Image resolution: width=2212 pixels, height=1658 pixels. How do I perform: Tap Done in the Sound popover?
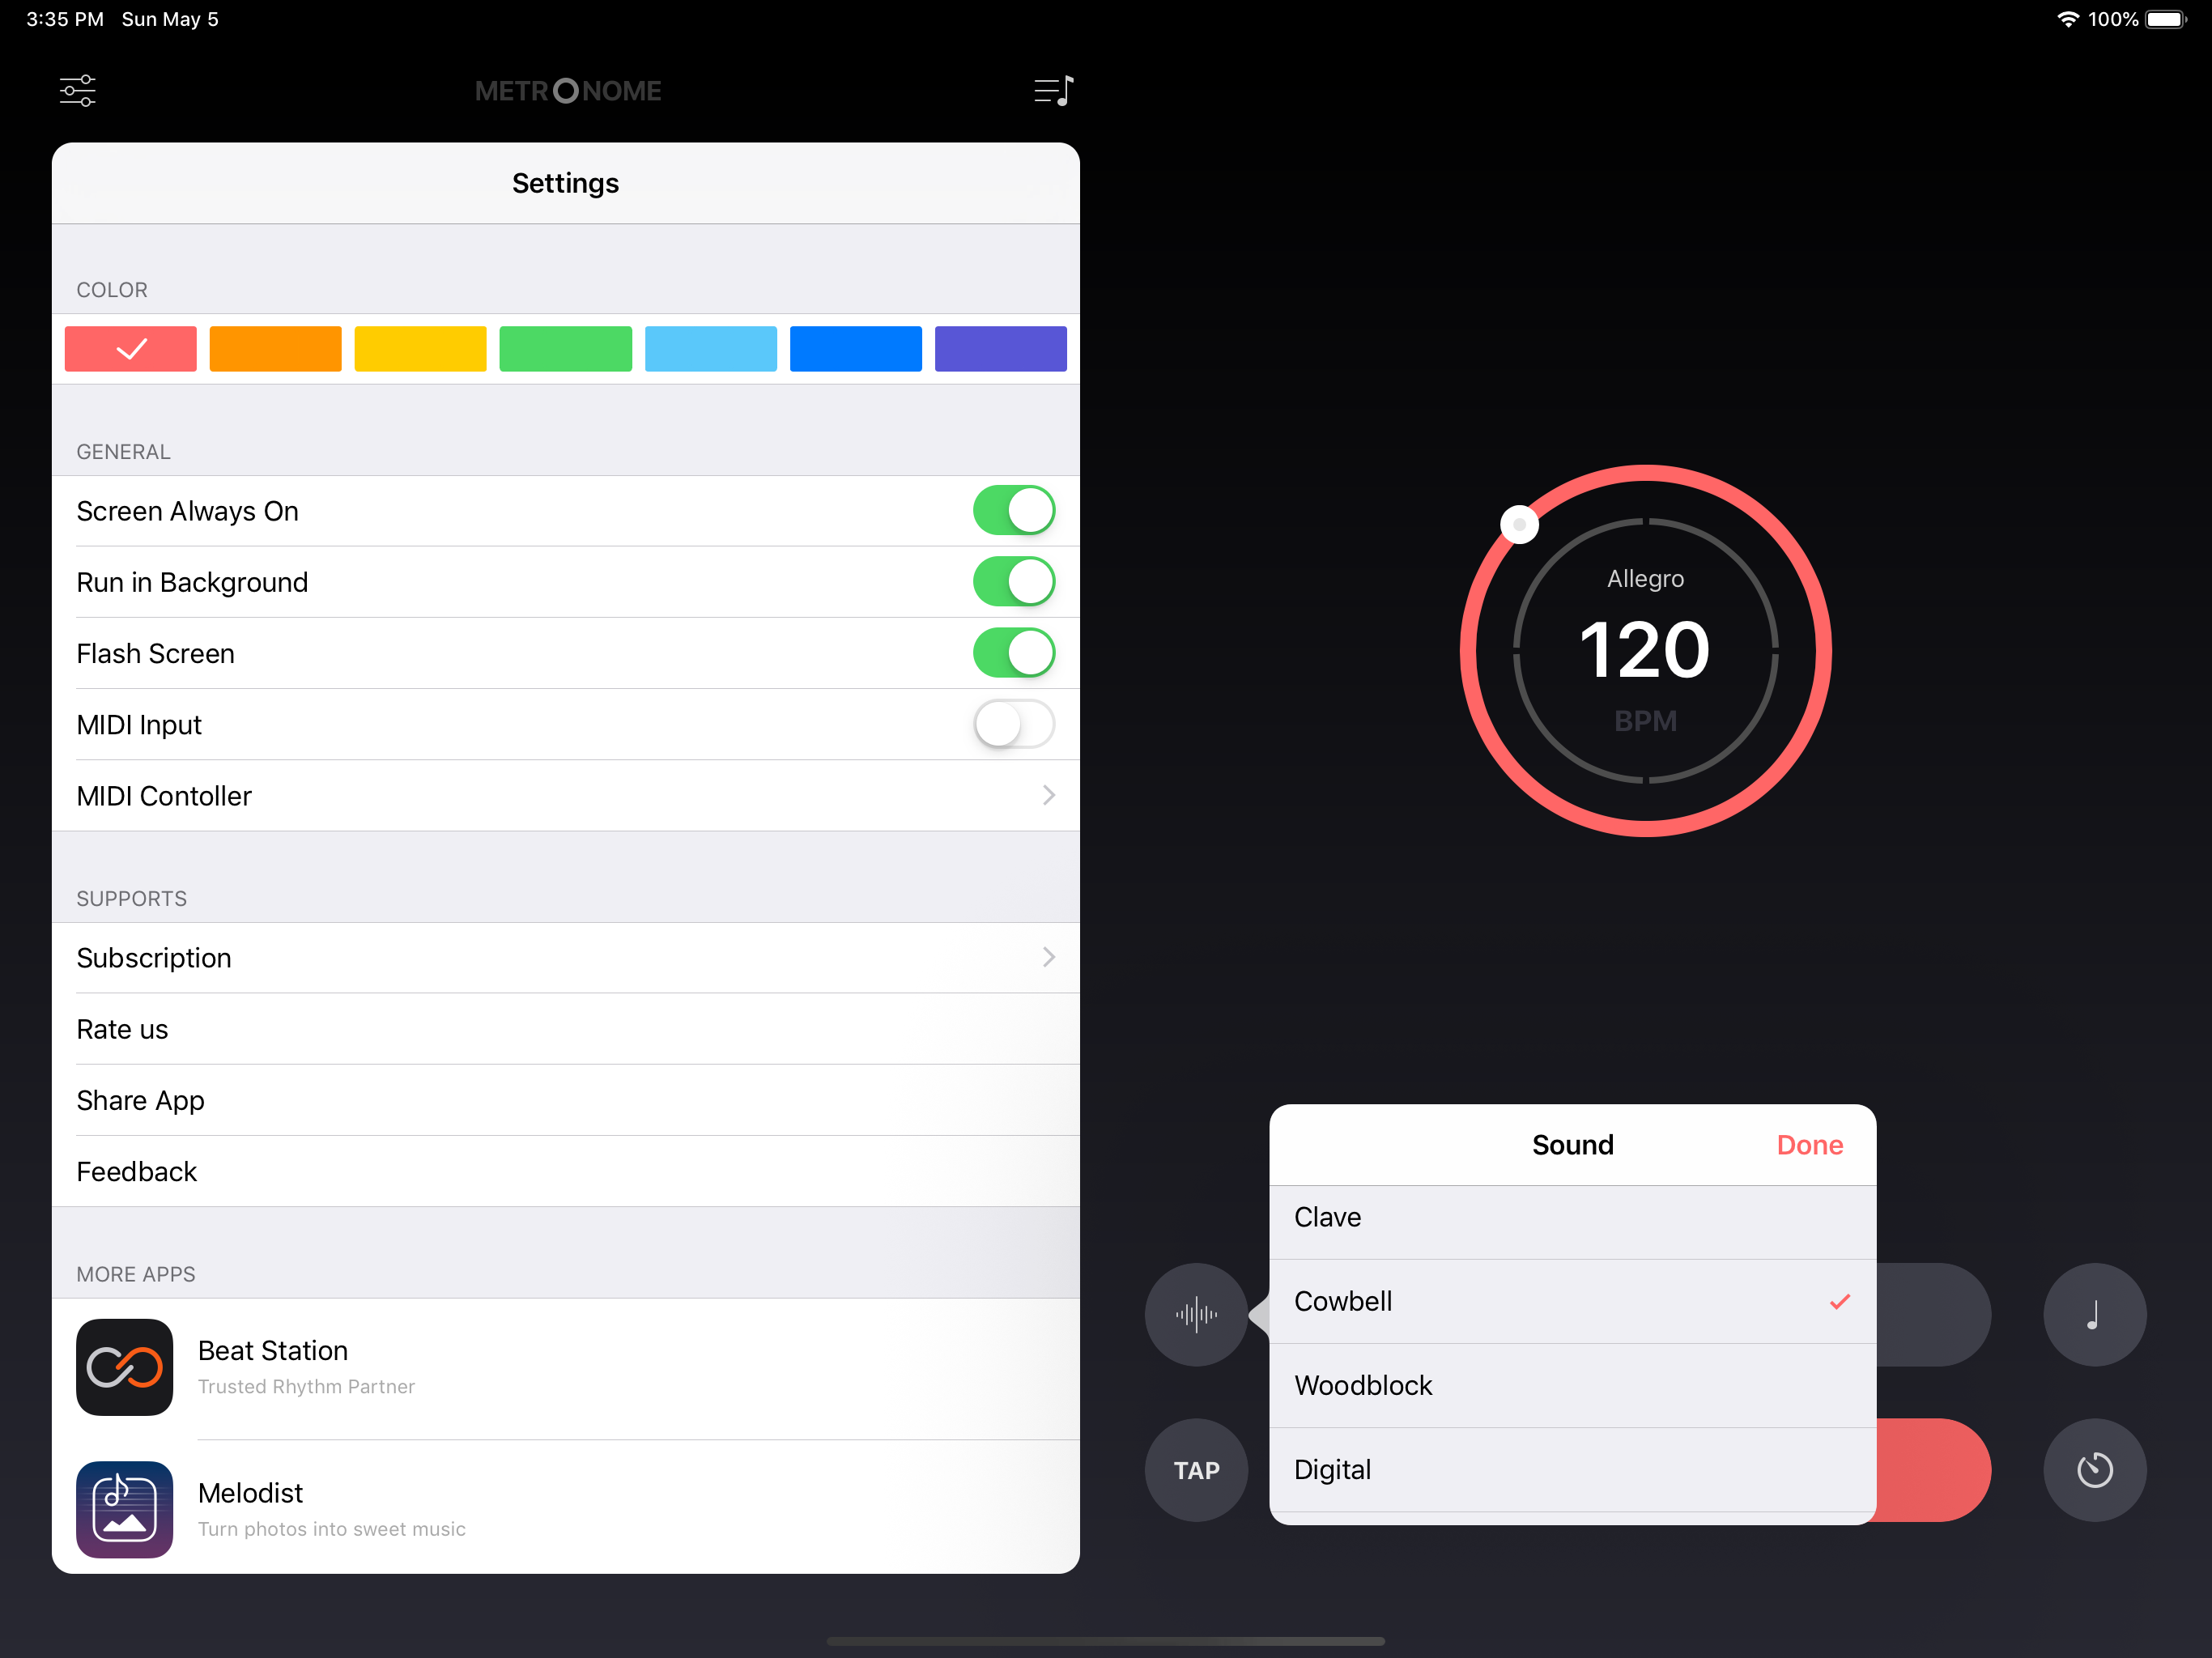coord(1809,1145)
